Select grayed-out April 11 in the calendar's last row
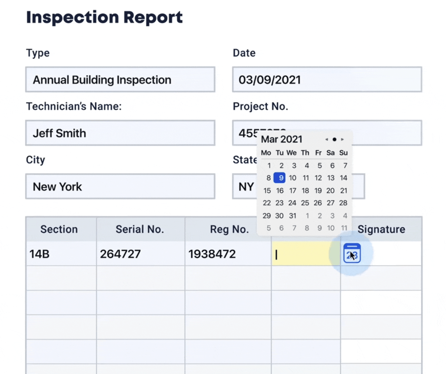Viewport: 446px width, 374px height. coord(344,228)
